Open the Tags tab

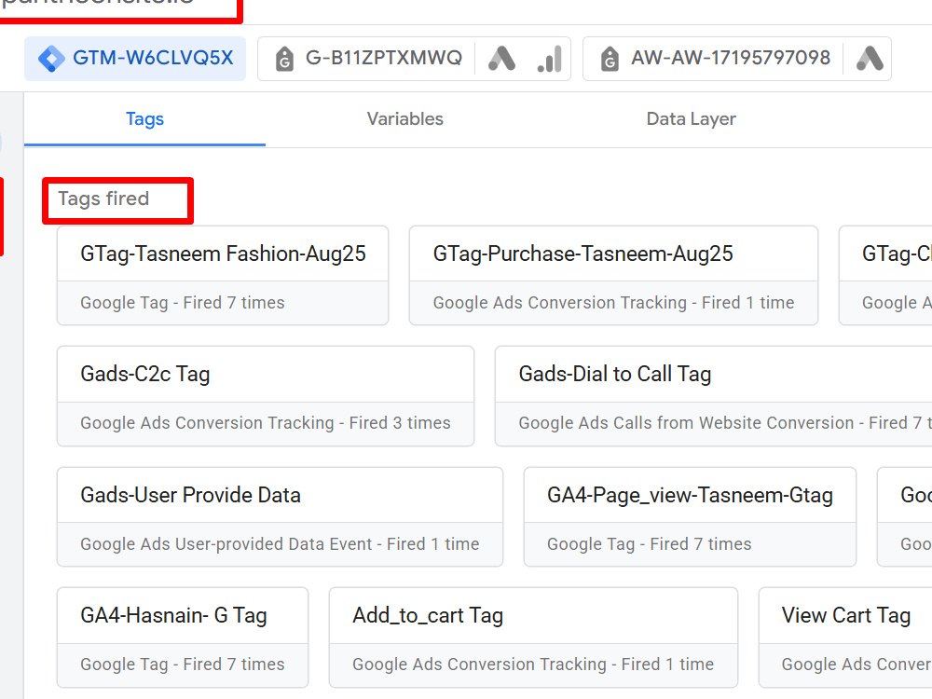coord(144,119)
